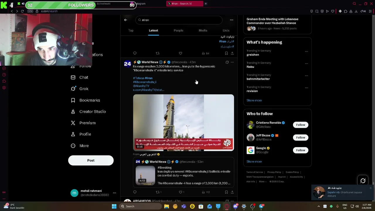Show hidden system tray icons

click(x=319, y=206)
